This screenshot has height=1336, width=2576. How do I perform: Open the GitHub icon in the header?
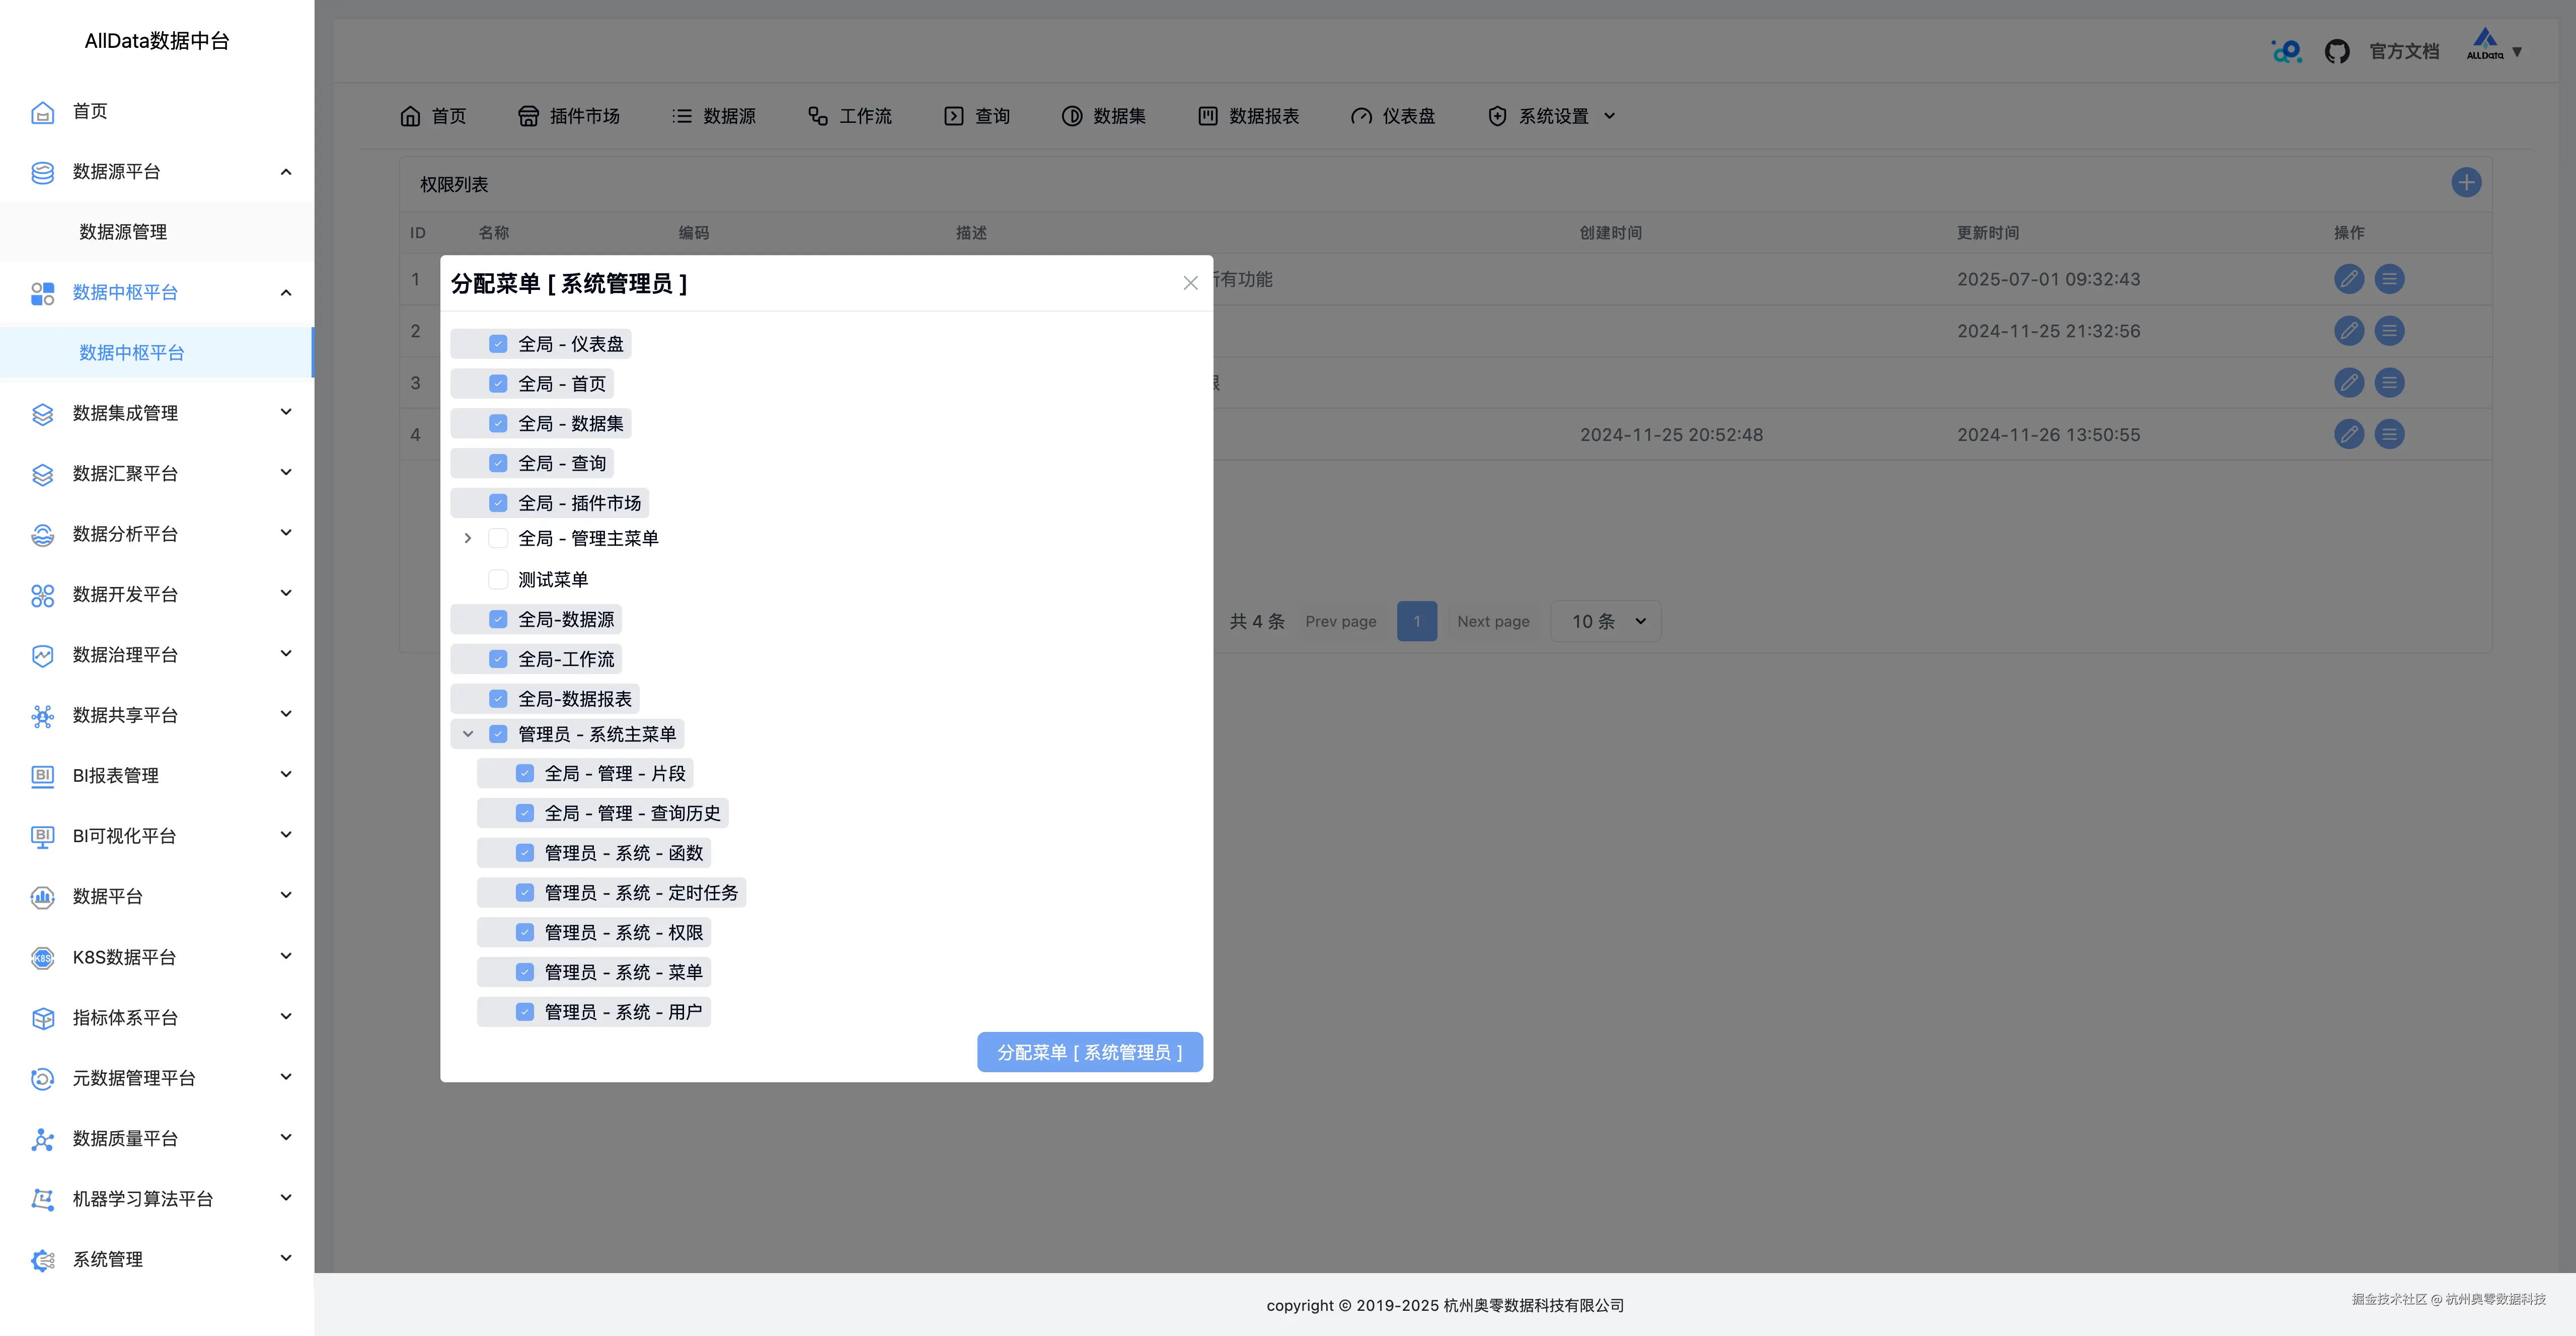[x=2338, y=50]
